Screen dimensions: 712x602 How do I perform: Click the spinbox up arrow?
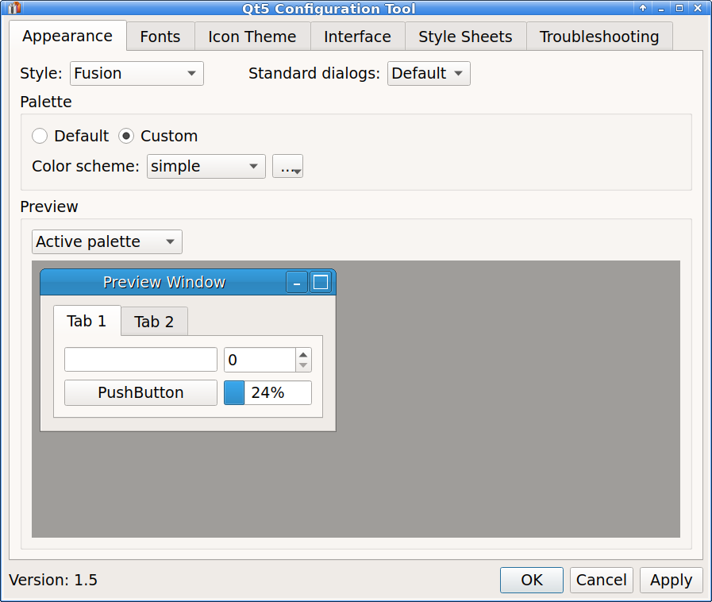point(303,354)
